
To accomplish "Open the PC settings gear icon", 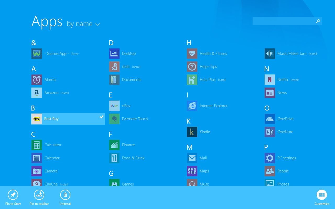I will pos(270,158).
